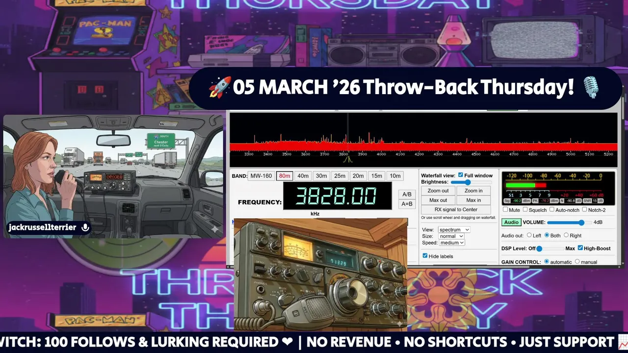The image size is (628, 353).
Task: Click the 3828.00 frequency display
Action: (338, 196)
